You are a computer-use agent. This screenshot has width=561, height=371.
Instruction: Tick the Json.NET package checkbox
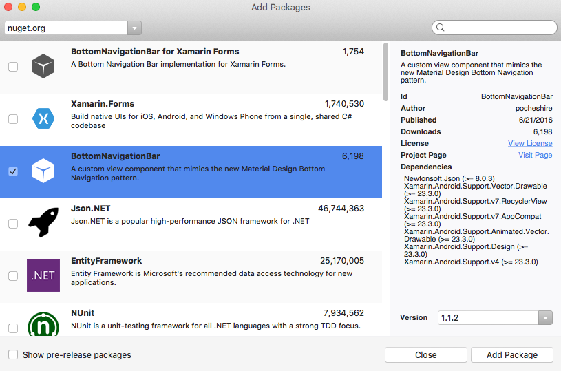pos(13,224)
